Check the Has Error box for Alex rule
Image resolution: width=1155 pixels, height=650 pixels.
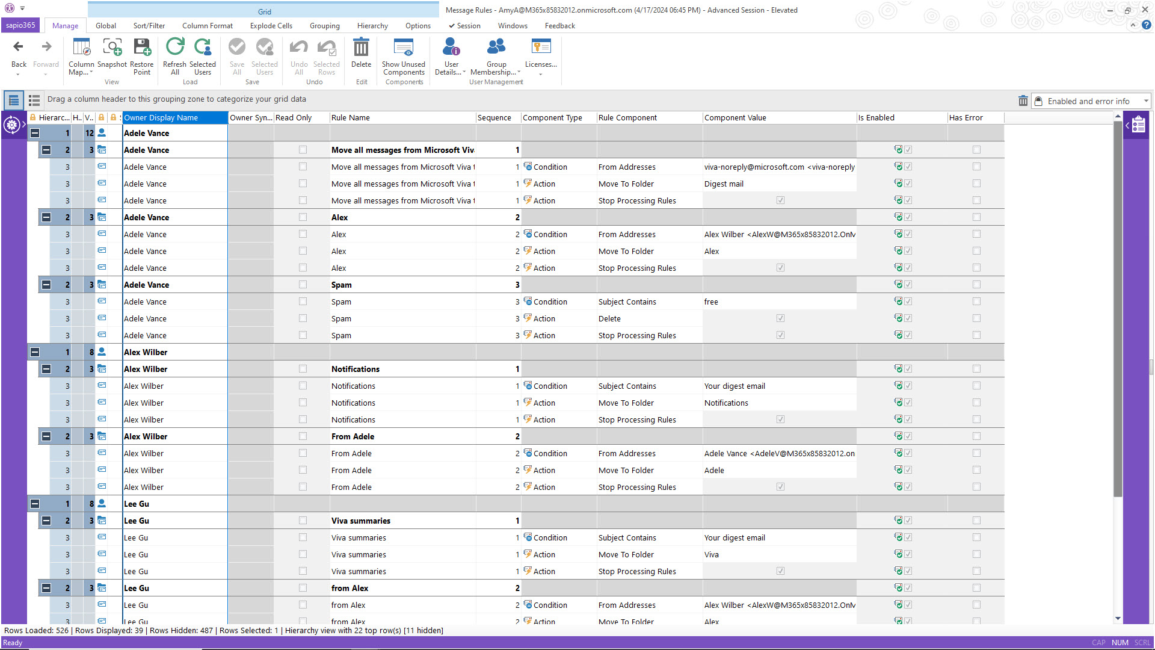pos(976,217)
